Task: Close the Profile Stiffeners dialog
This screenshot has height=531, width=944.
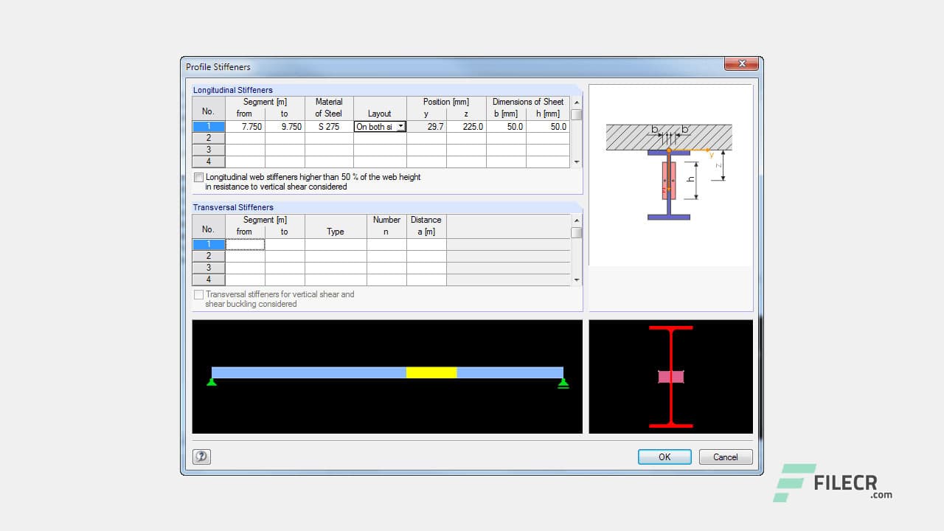Action: pos(741,64)
